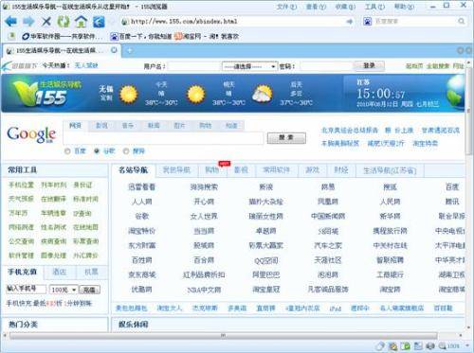The height and width of the screenshot is (353, 474).
Task: Expand the 请选择 dropdown beside username
Action: (249, 66)
